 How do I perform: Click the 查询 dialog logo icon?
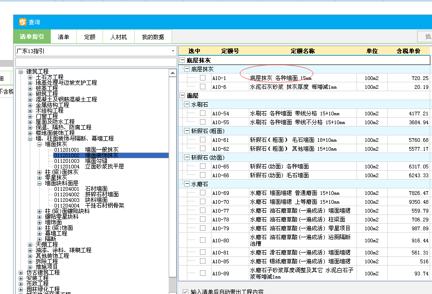tap(22, 22)
